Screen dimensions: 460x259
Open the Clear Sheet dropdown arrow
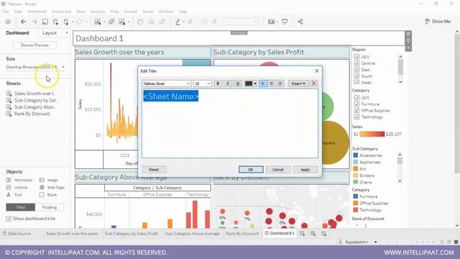129,22
